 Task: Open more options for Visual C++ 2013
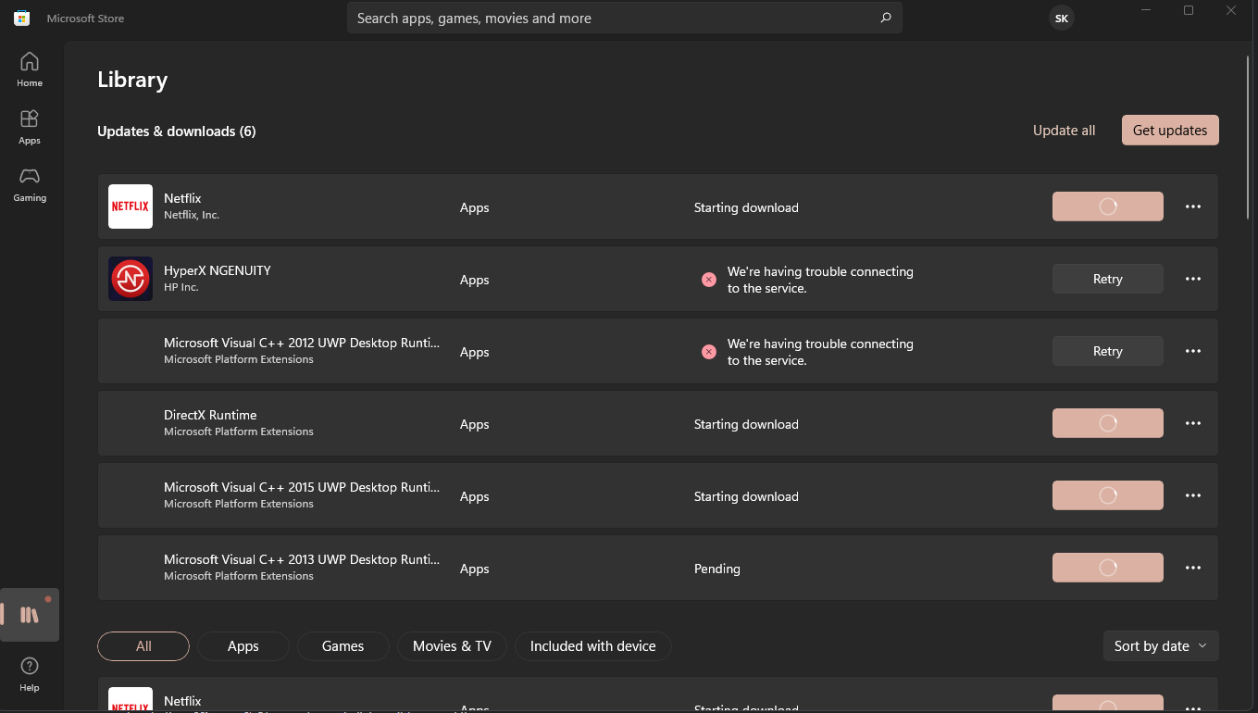[1193, 568]
